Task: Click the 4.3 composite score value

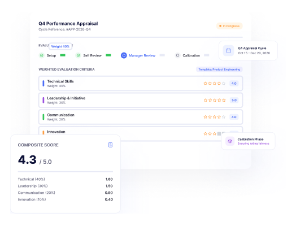Action: pos(27,160)
